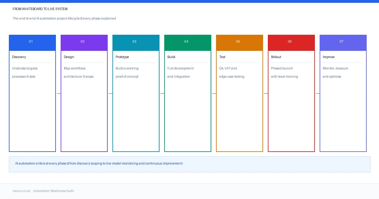This screenshot has width=379, height=199.
Task: Click 'Full development' description line
Action: click(180, 69)
